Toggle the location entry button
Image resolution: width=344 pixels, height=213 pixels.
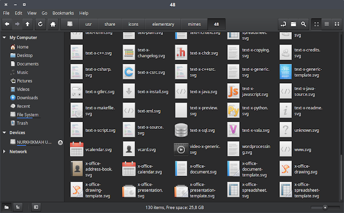click(283, 24)
